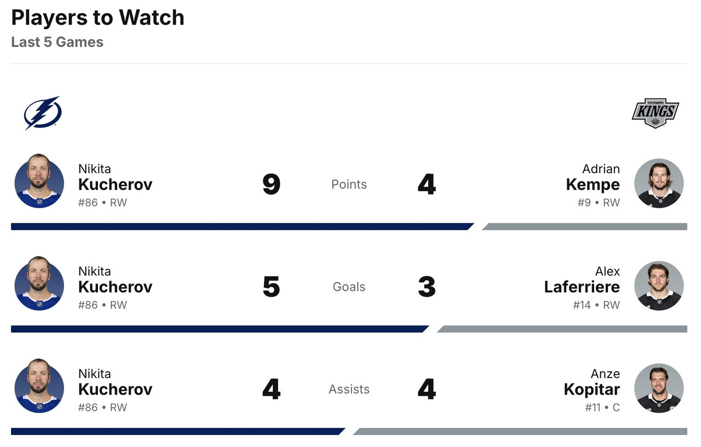Click the "Last 5 Games" subtitle
701x447 pixels.
57,42
